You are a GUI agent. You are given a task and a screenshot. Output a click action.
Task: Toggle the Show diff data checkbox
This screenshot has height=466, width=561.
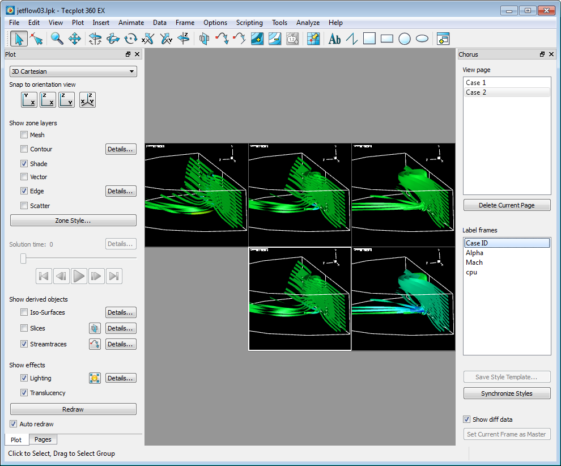(x=466, y=419)
